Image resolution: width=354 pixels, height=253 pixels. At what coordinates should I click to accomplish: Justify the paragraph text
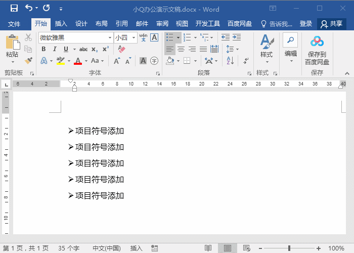(203, 49)
